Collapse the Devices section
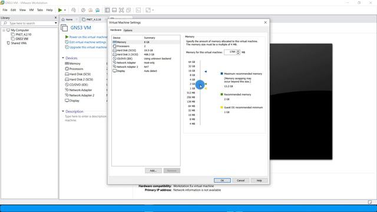Viewport: 377px width, 212px height. 63,58
